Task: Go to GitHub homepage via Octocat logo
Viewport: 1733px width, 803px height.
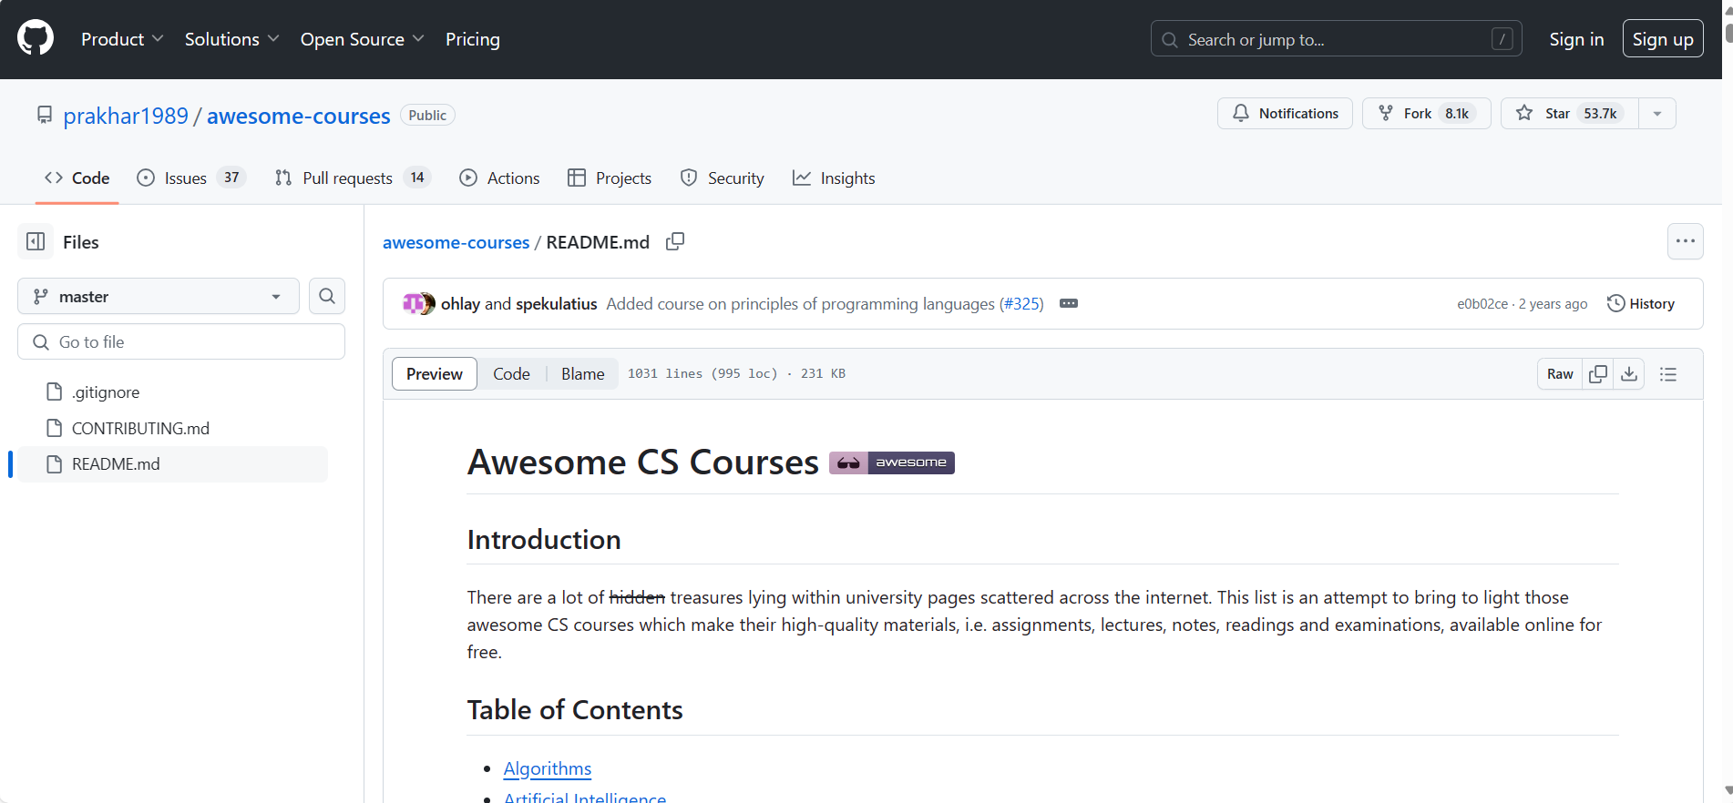Action: [36, 39]
